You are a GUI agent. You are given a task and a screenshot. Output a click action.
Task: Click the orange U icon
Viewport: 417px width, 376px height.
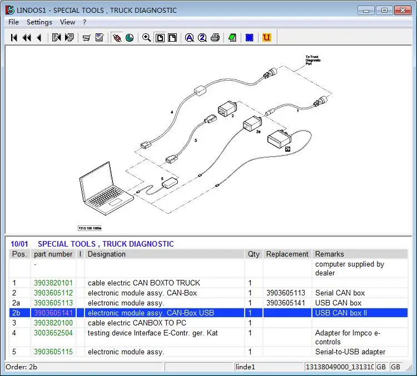tap(266, 37)
